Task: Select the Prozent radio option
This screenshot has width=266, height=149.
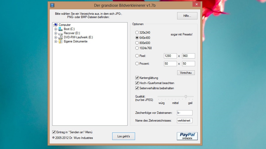Action: (137, 64)
